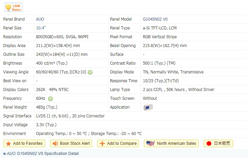This screenshot has height=158, width=248.
Task: Open the Viewing Angle help question mark
Action: coord(90,72)
